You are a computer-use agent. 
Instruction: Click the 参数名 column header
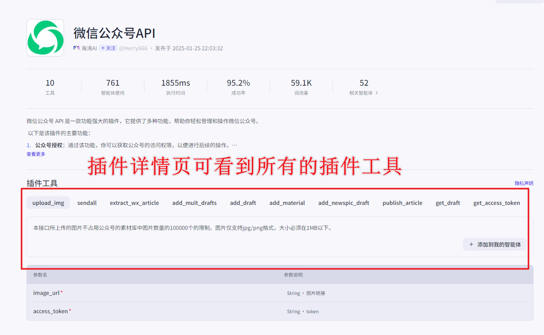[40, 275]
